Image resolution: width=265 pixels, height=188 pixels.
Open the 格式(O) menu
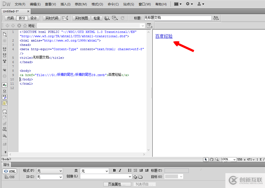(97, 4)
